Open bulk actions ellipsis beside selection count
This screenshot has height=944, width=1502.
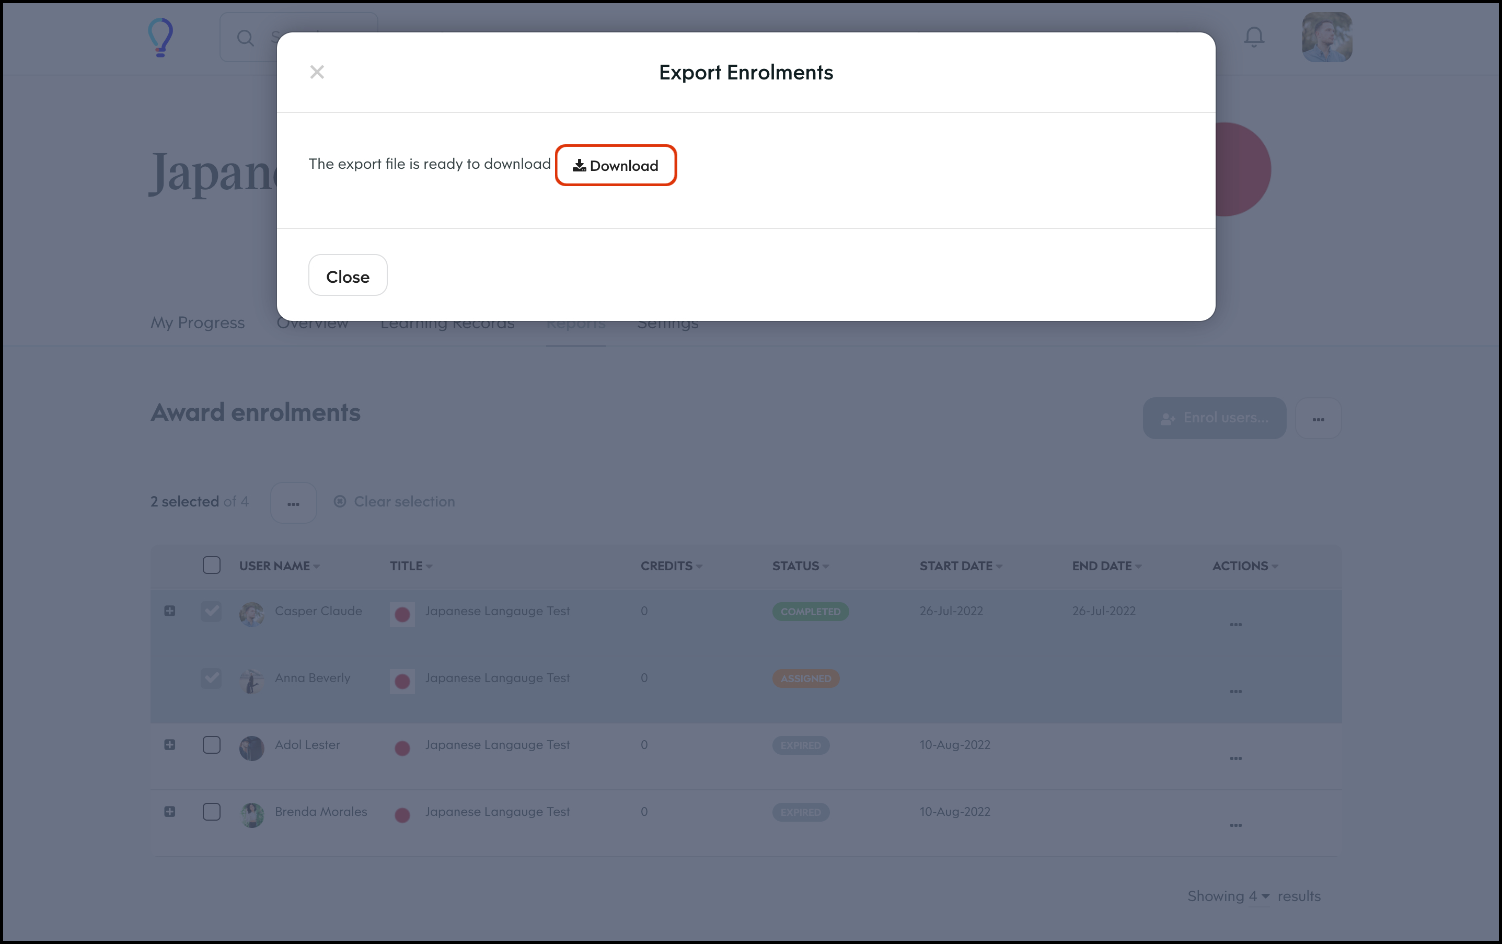[293, 503]
